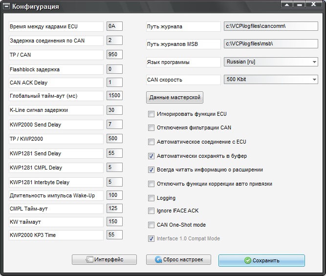The height and width of the screenshot is (276, 326).
Task: Check the Ignore IFACE ACK option
Action: [151, 211]
